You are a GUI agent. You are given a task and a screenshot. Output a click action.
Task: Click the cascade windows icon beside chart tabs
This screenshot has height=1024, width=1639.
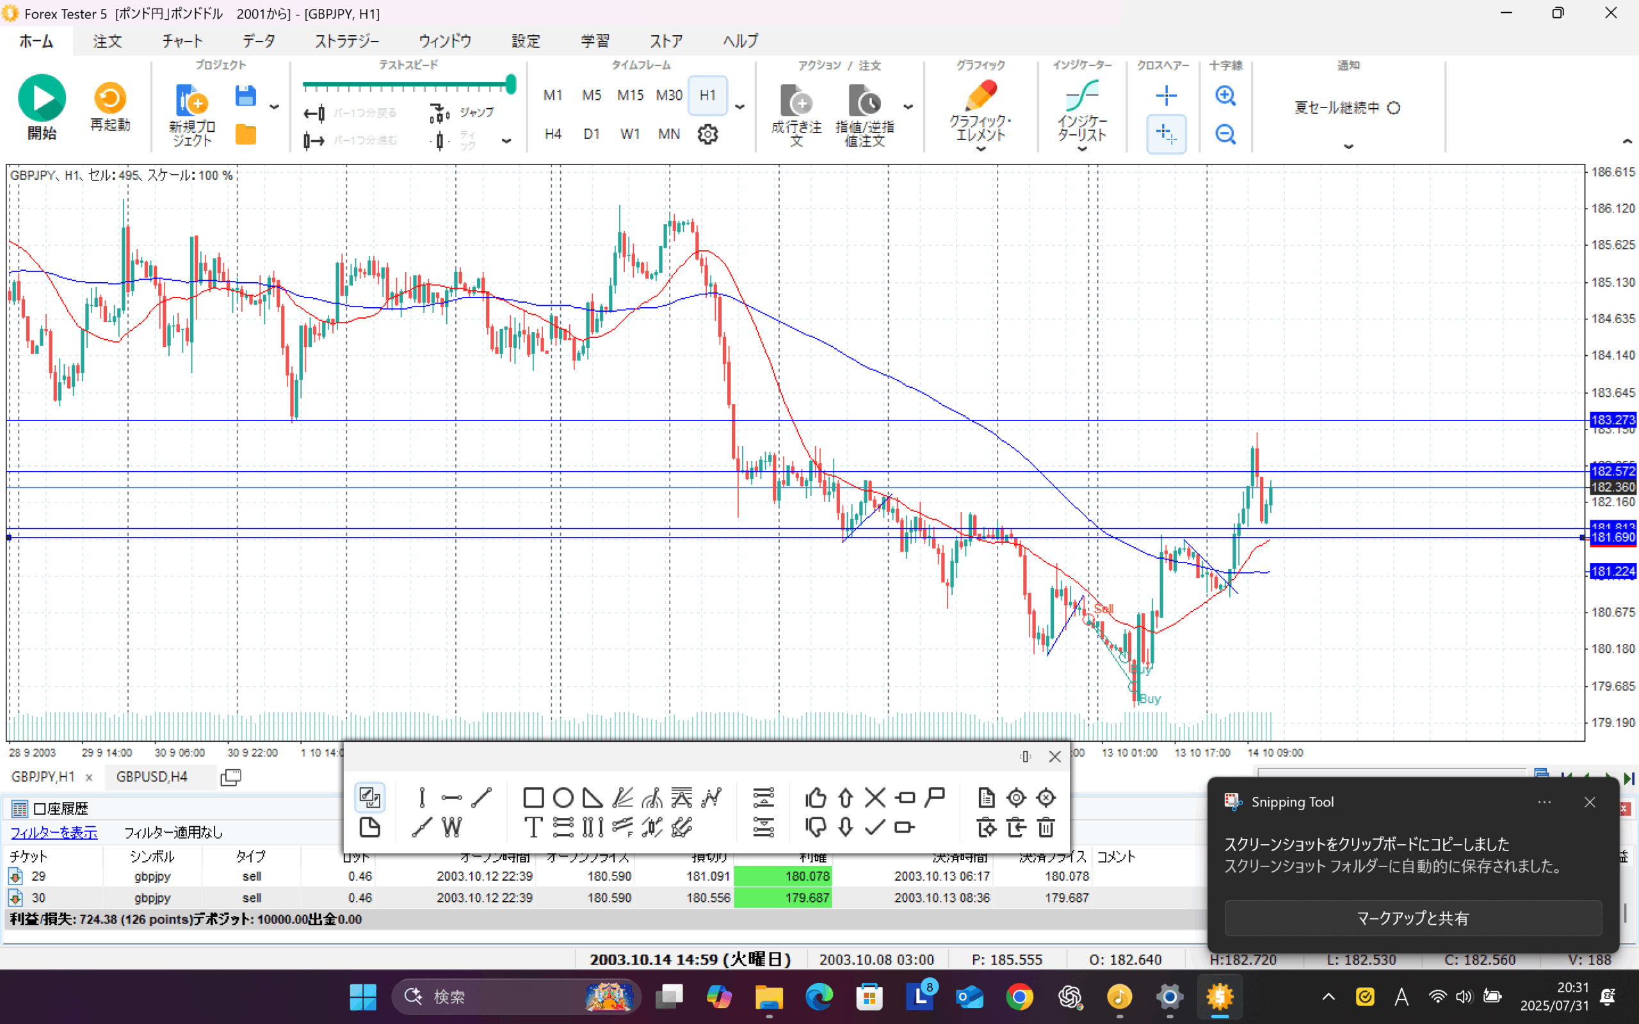click(230, 777)
